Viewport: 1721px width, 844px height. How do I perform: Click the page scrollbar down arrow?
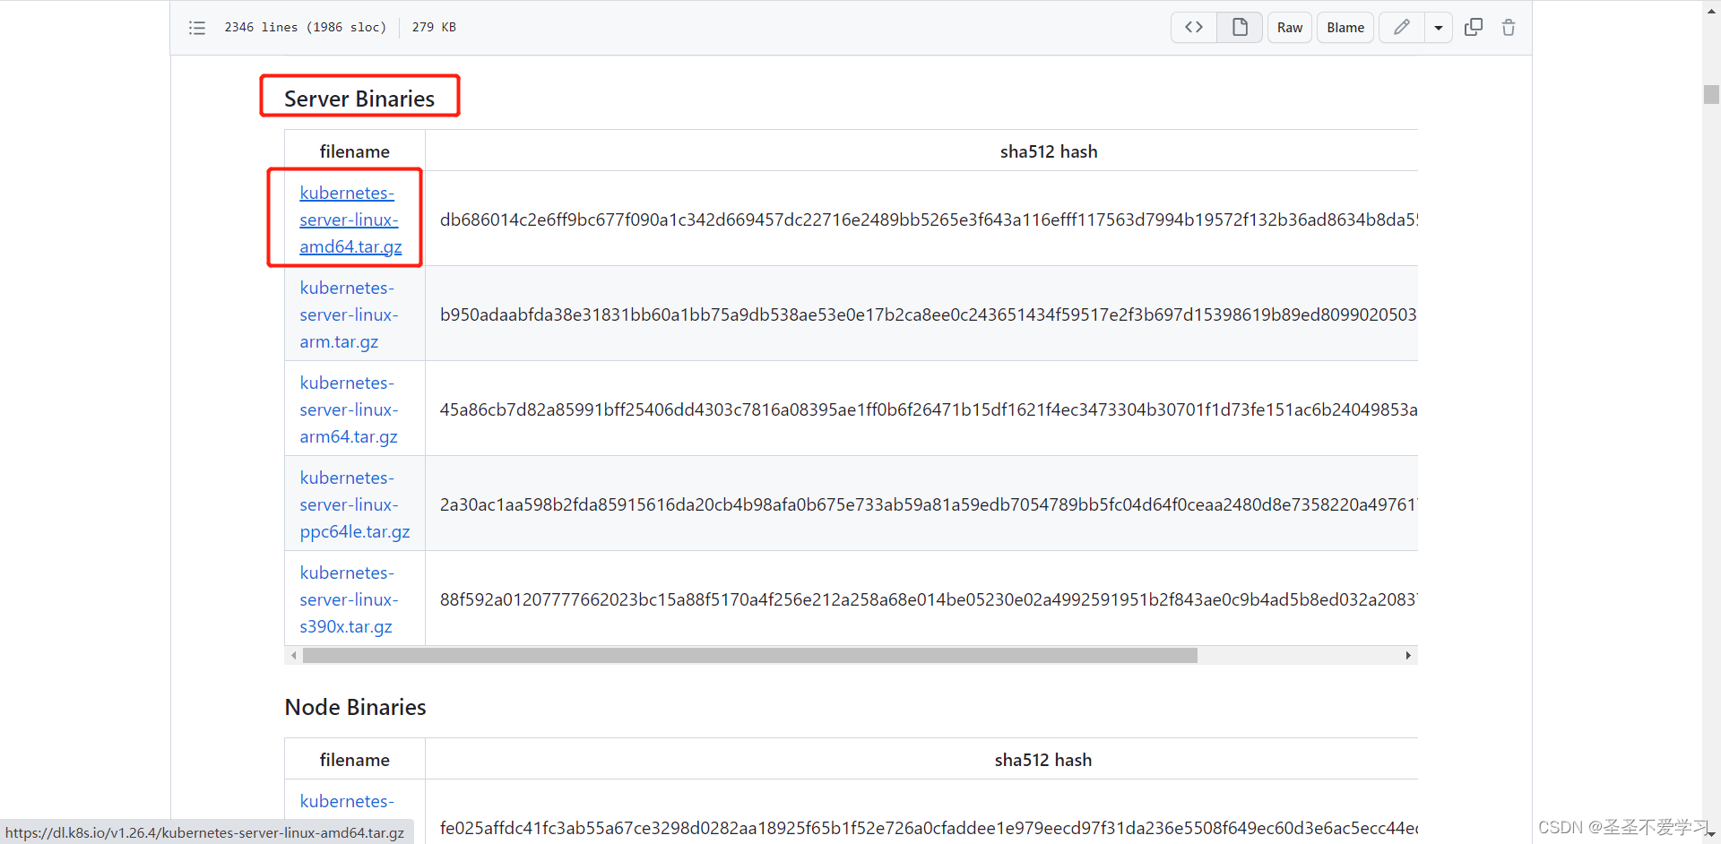(1711, 834)
